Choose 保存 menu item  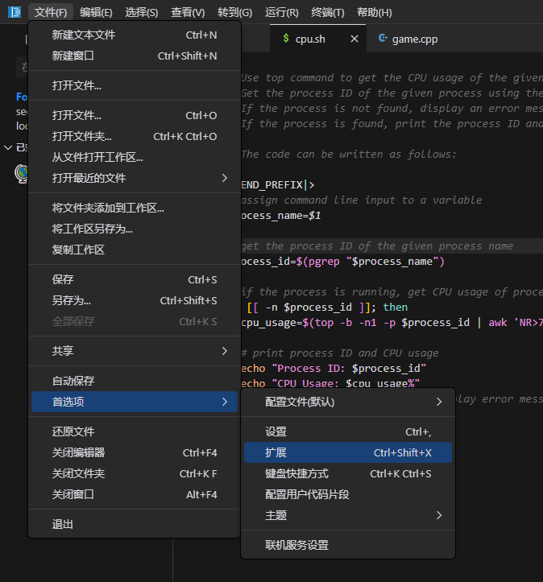click(x=135, y=279)
